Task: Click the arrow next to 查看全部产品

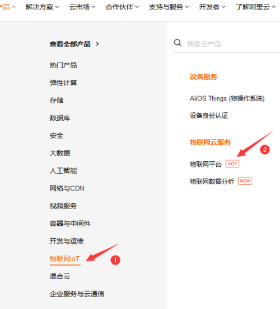Action: (x=97, y=44)
